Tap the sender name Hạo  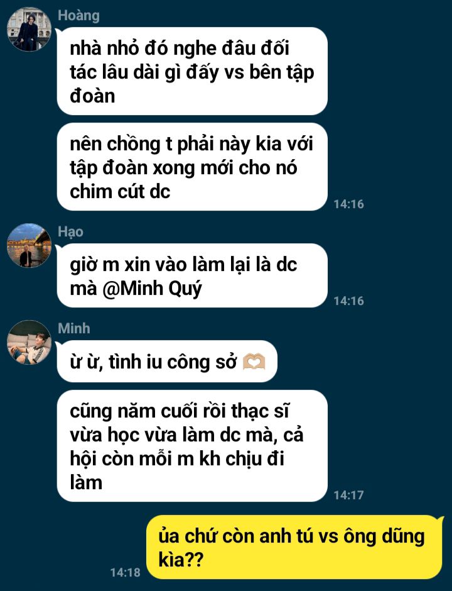pyautogui.click(x=70, y=231)
